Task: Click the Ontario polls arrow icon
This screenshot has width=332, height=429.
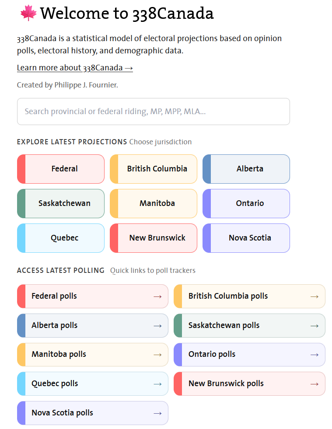Action: 315,355
